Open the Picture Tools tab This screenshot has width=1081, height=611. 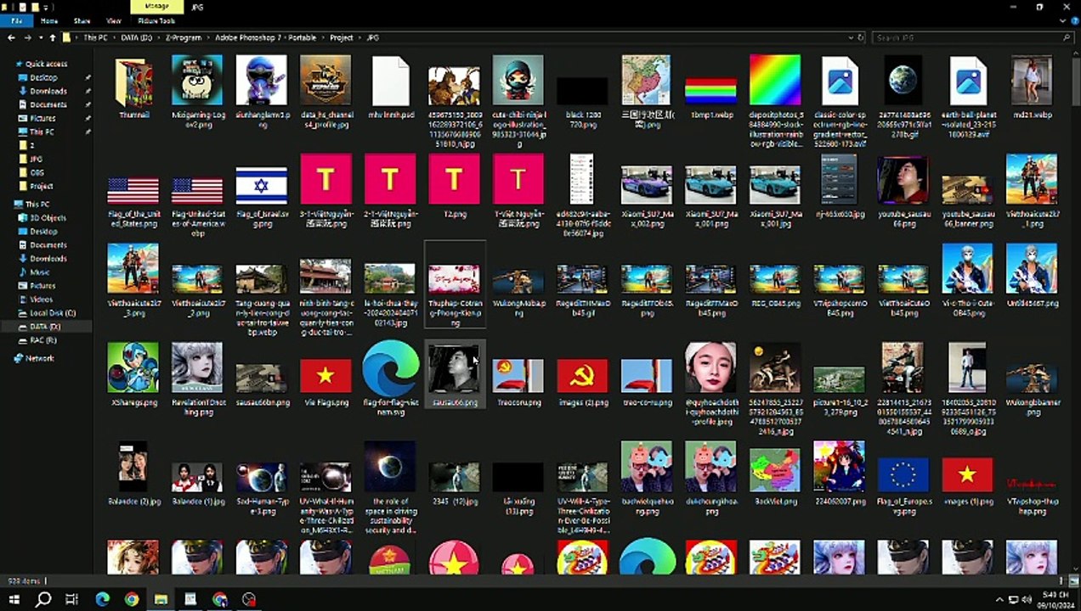click(x=156, y=20)
